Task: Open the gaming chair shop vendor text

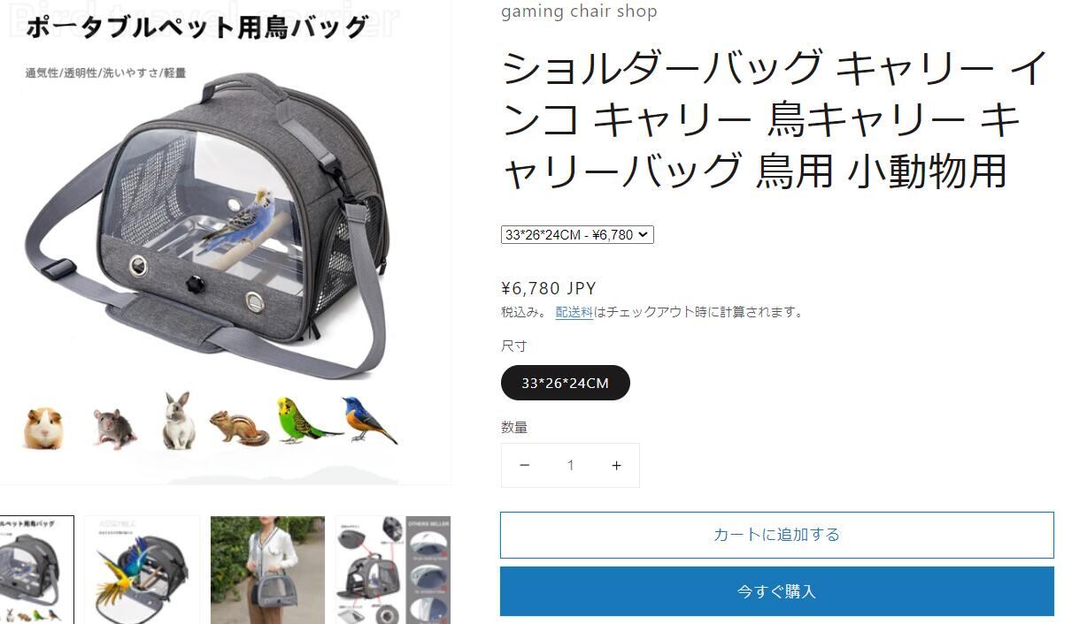Action: coord(579,11)
